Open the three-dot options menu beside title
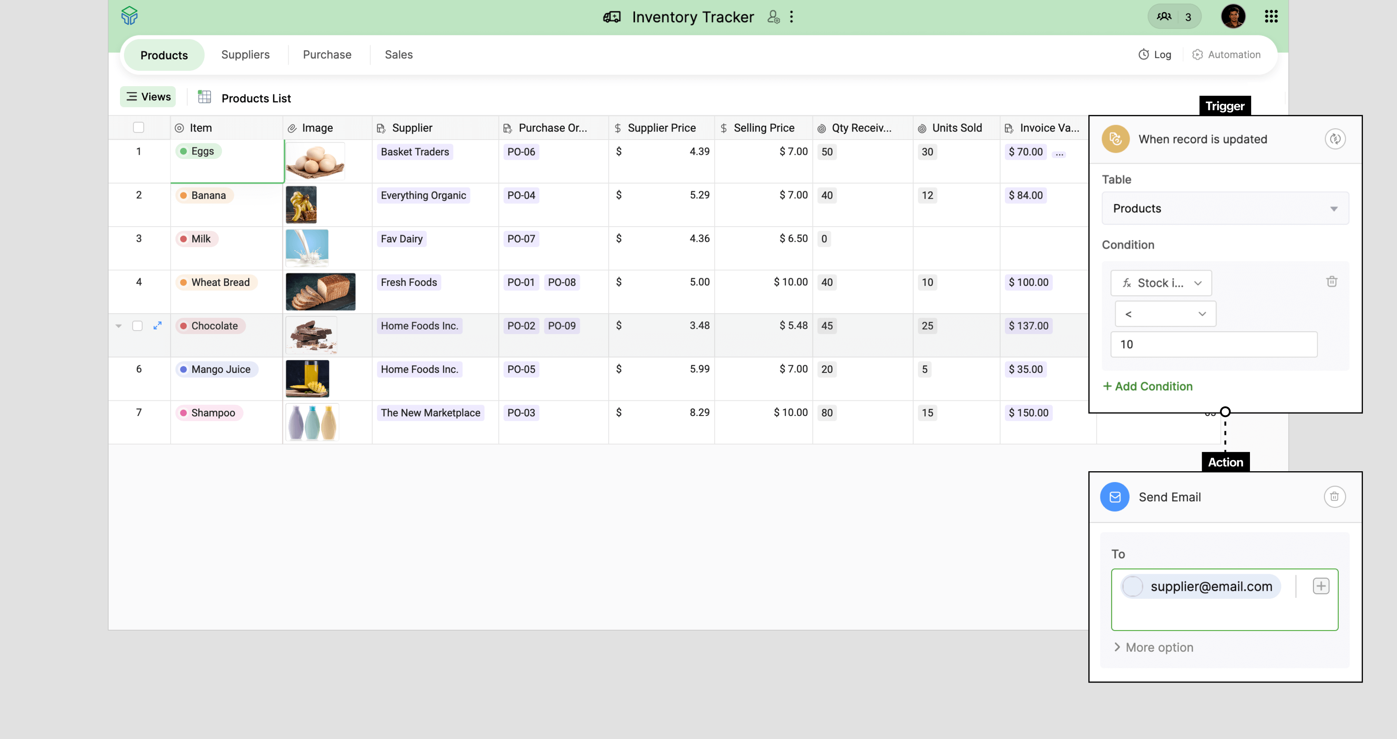The height and width of the screenshot is (739, 1397). point(791,17)
